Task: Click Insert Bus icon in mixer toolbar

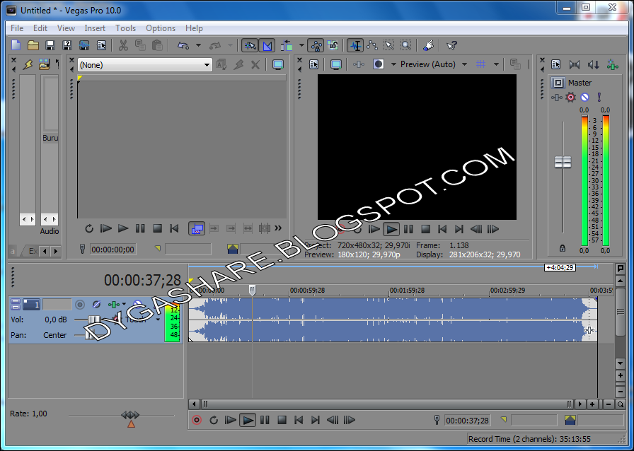Action: (613, 64)
